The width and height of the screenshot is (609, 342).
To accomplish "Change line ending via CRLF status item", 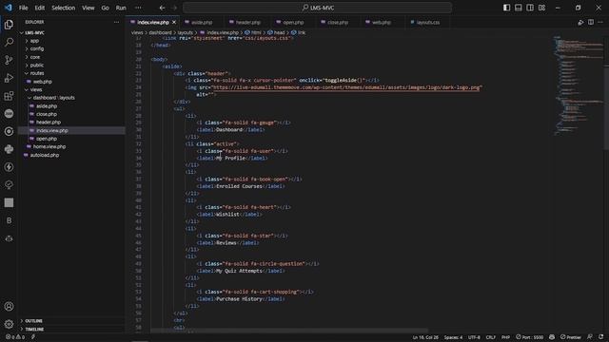I will pyautogui.click(x=491, y=337).
